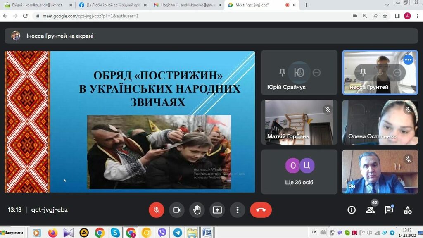Raise hand in the meeting
Screen dimensions: 423x238
[x=197, y=210]
